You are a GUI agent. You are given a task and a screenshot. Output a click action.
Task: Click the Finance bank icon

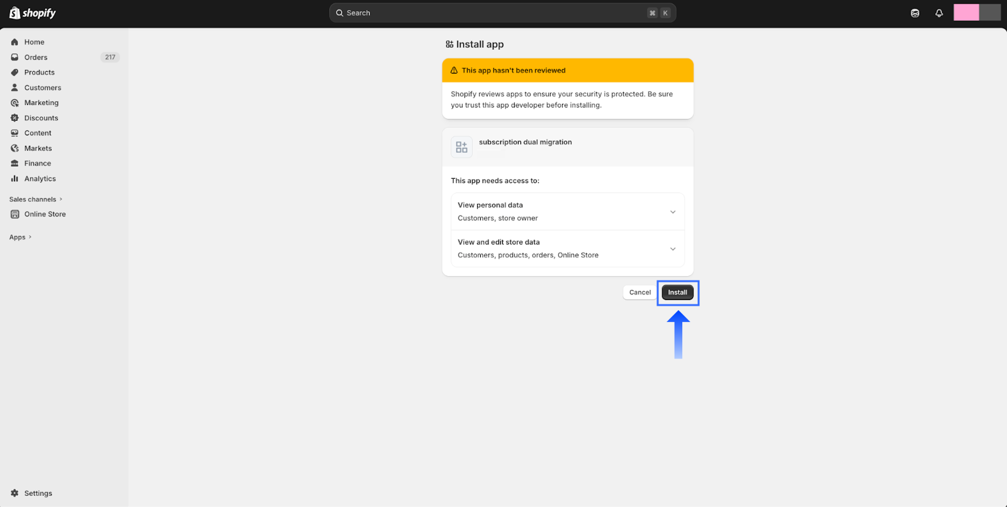pyautogui.click(x=14, y=164)
